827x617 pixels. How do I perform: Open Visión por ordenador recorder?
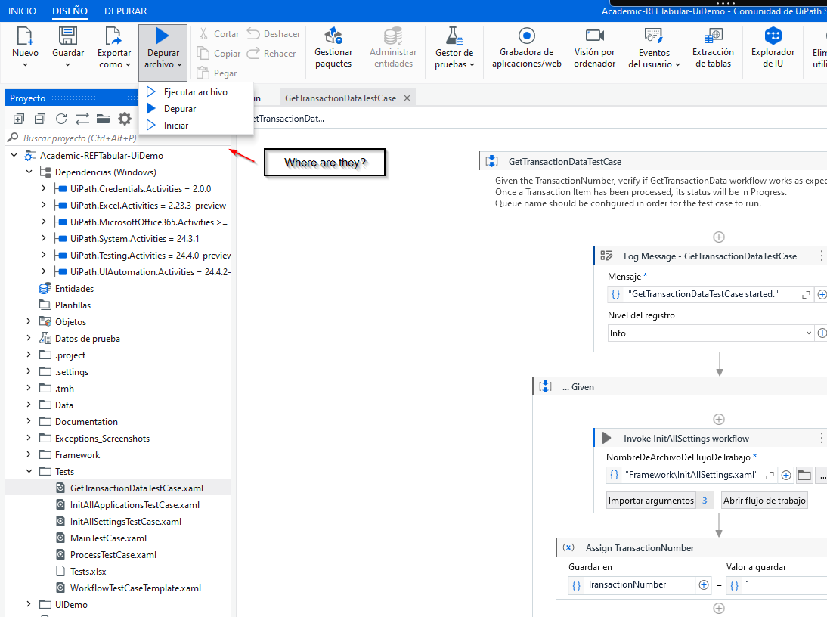594,48
